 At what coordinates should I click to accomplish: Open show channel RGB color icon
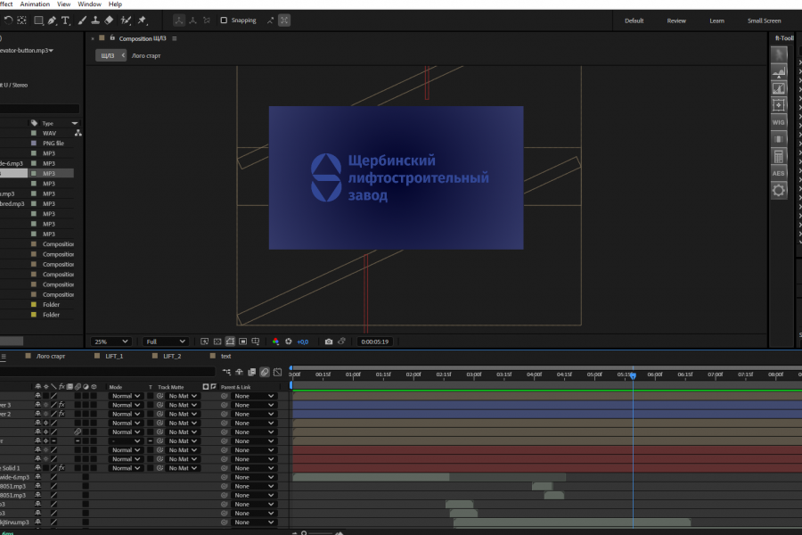[x=275, y=342]
